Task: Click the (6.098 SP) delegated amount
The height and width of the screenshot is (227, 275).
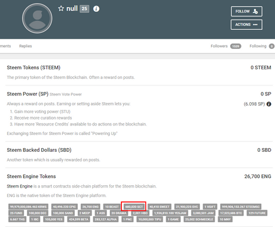Action: click(254, 104)
